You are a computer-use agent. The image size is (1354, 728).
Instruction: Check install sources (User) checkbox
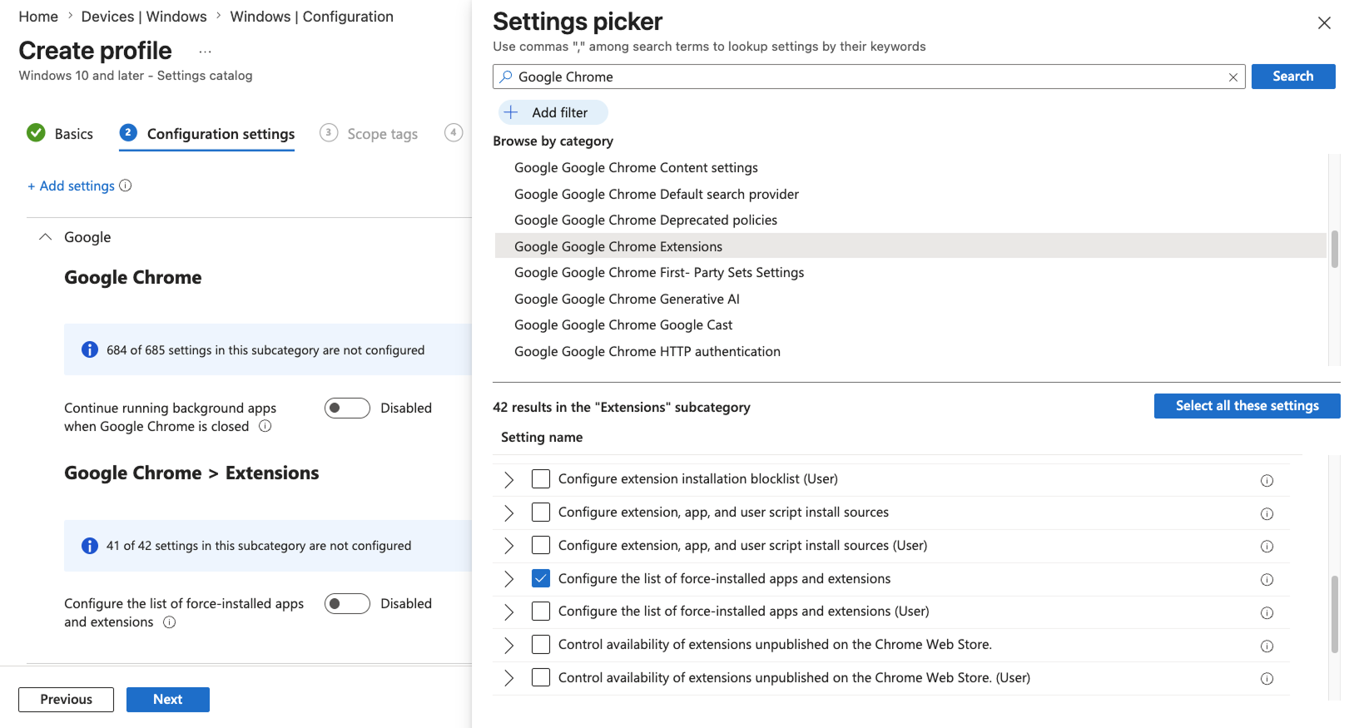pos(541,545)
